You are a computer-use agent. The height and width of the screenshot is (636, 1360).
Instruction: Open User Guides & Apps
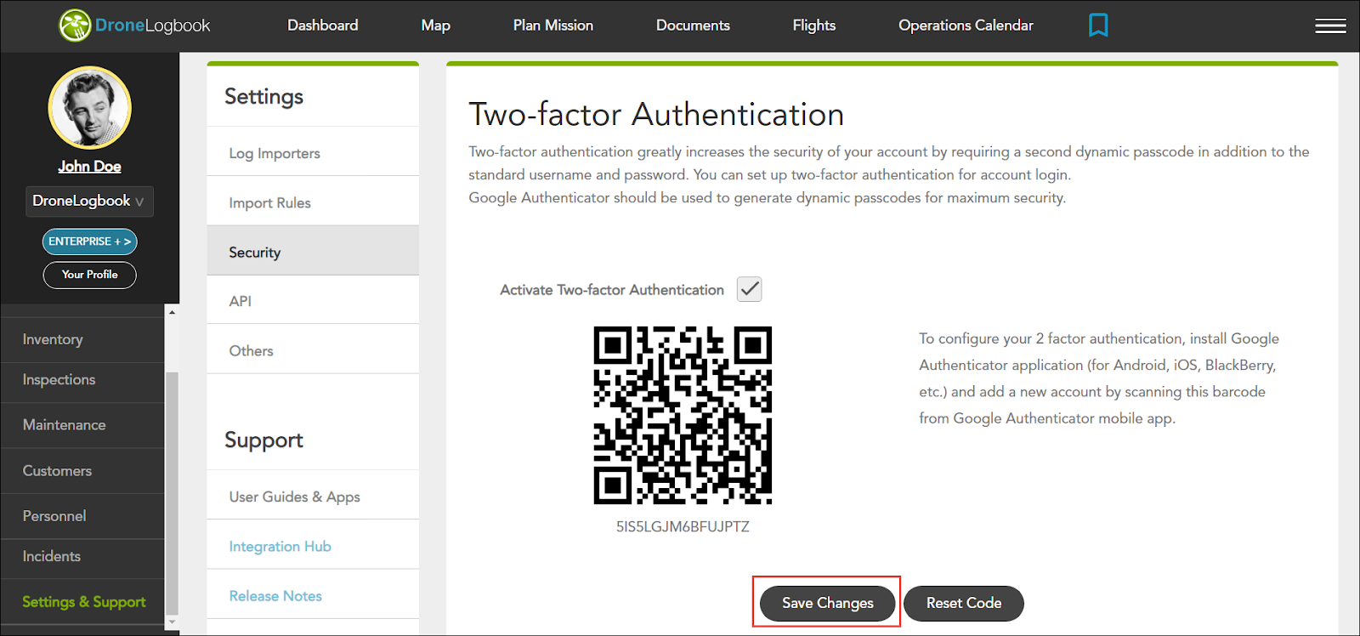click(x=313, y=497)
